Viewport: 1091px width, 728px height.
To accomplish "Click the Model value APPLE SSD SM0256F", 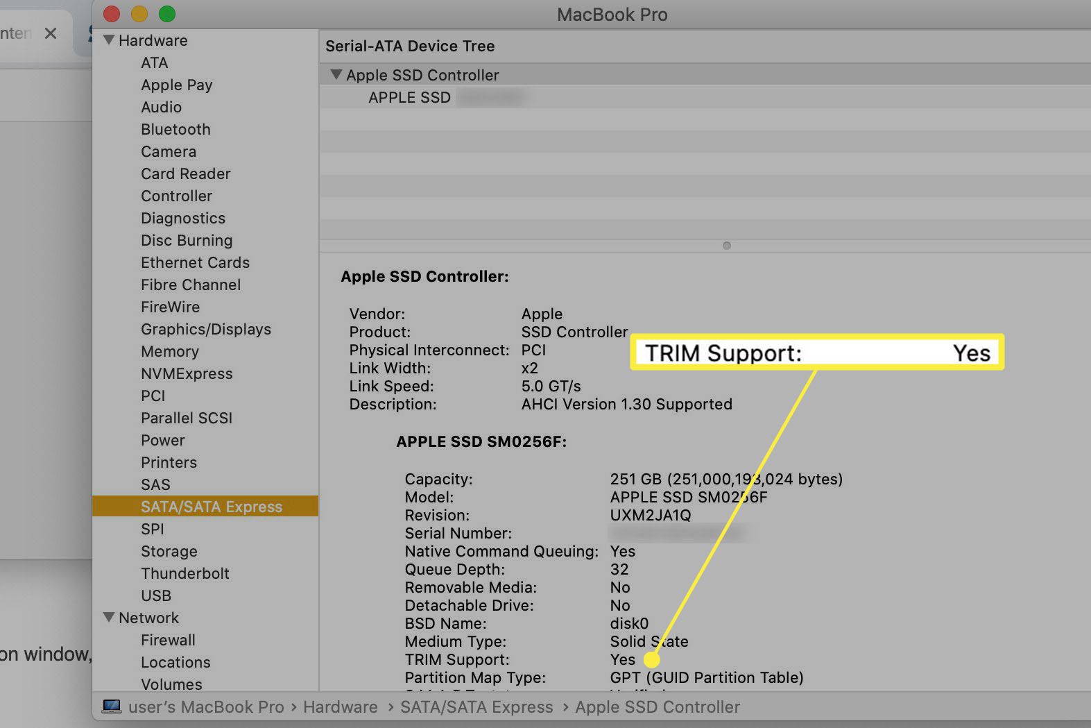I will pos(689,497).
